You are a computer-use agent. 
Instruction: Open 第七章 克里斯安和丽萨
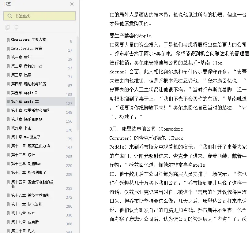(30, 110)
